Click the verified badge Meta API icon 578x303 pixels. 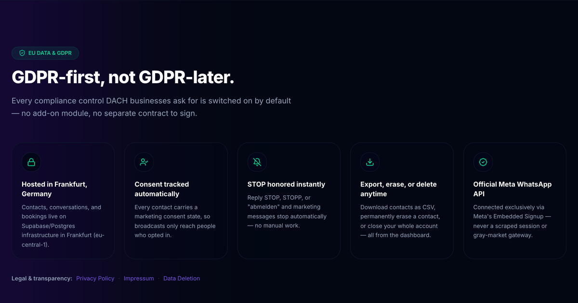point(483,162)
